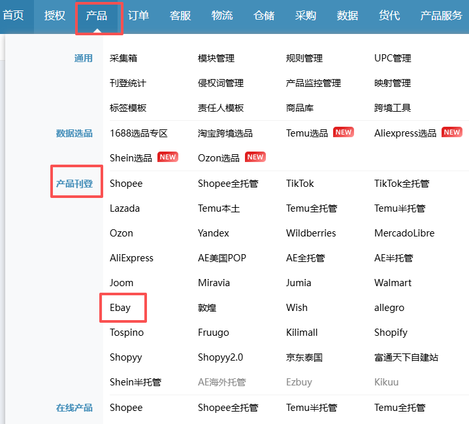Click the 订单 navigation tab

(138, 16)
